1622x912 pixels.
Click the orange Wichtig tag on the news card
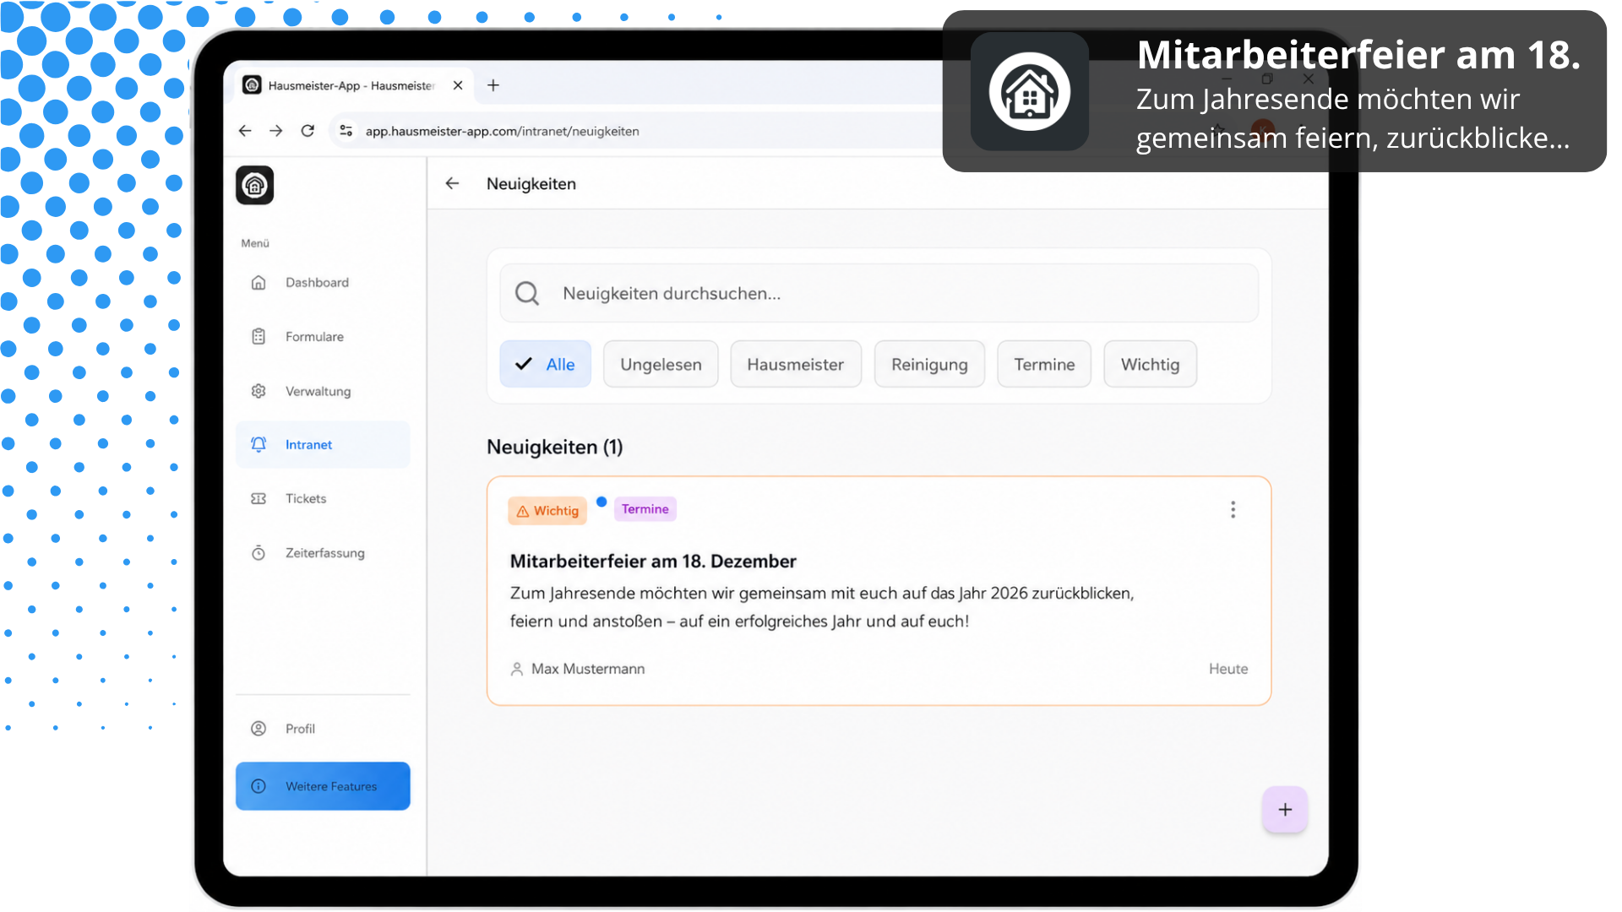pyautogui.click(x=547, y=511)
